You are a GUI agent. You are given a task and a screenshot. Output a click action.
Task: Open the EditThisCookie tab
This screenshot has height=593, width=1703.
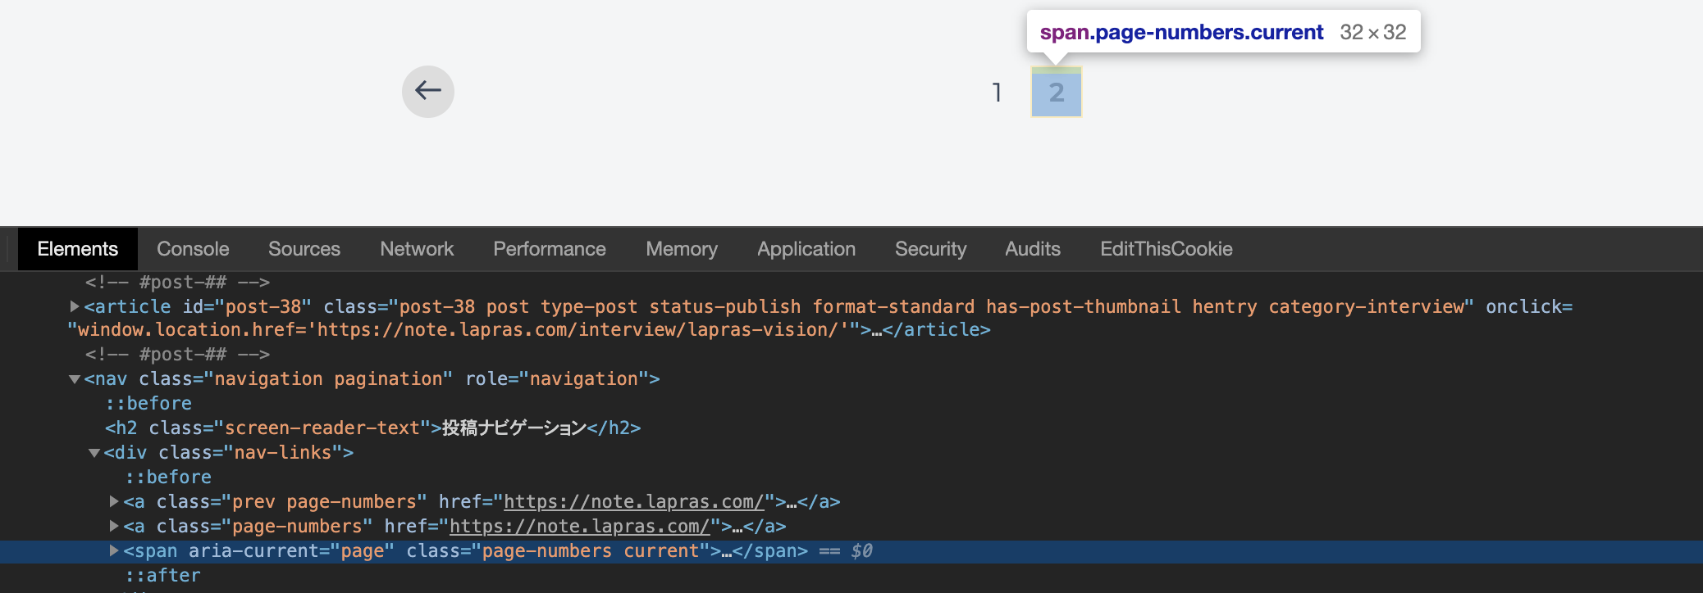[1167, 249]
